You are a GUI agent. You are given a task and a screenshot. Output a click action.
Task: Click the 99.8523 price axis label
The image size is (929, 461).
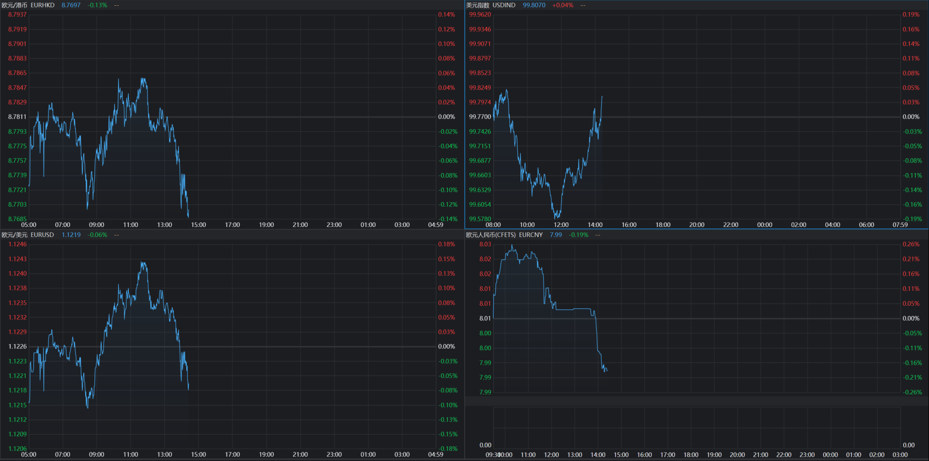click(480, 73)
